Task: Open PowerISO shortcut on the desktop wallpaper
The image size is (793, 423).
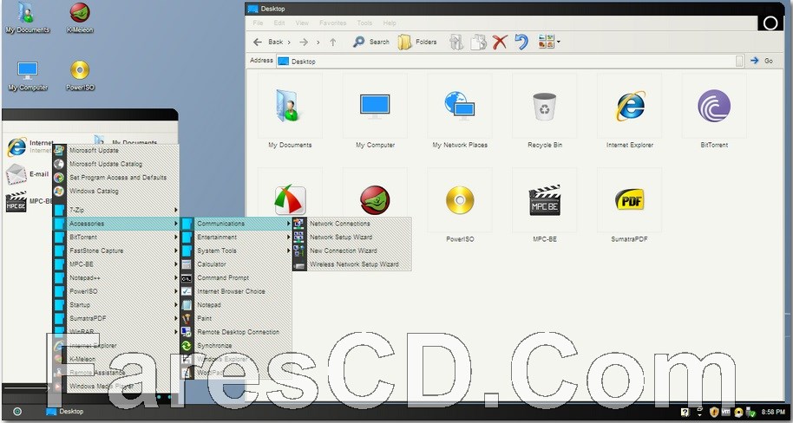Action: click(80, 75)
